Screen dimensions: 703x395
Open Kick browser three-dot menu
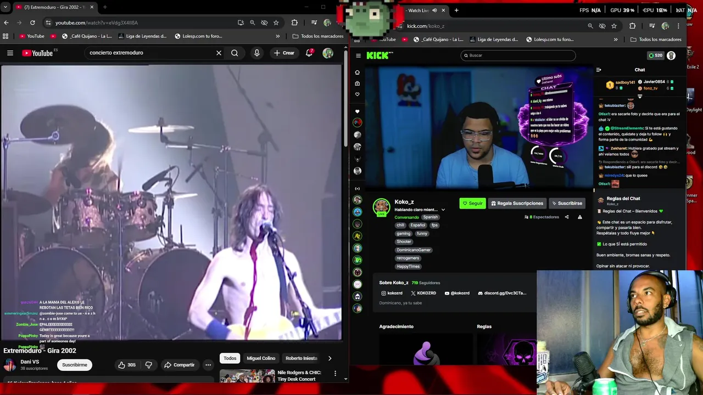(678, 26)
